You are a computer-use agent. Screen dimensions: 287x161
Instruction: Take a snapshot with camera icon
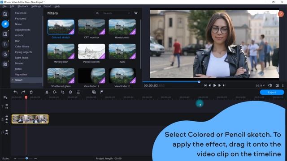click(x=277, y=85)
